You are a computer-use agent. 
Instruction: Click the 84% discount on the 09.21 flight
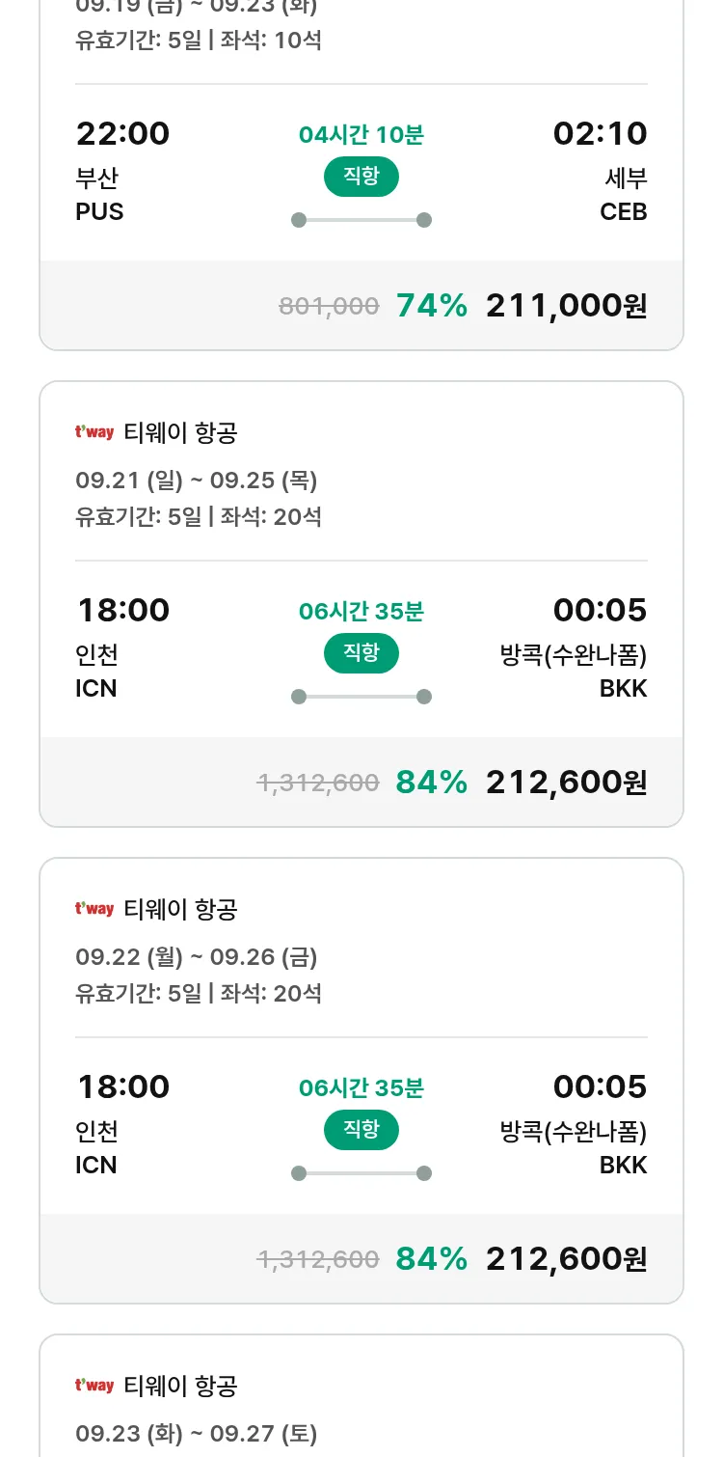tap(432, 783)
